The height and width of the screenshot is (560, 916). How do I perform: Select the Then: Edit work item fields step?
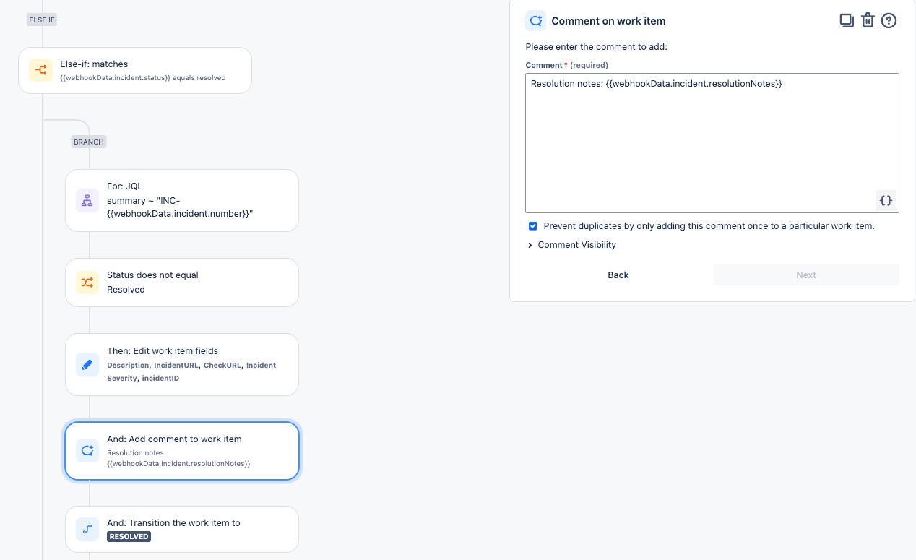188,364
